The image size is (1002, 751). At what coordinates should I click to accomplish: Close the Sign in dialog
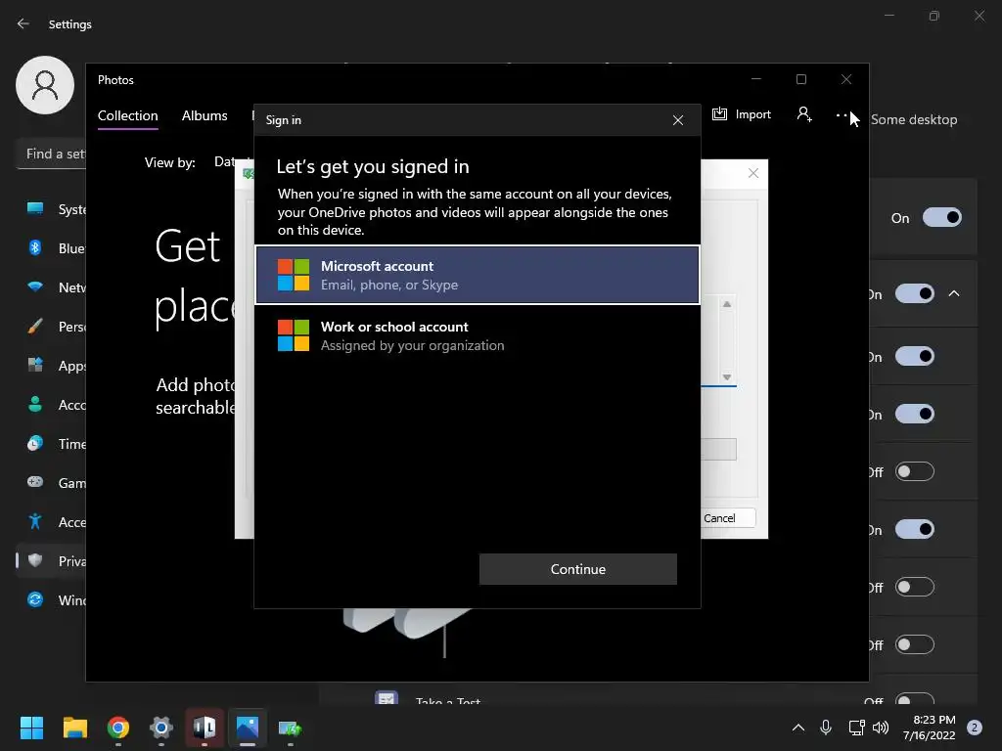click(678, 120)
